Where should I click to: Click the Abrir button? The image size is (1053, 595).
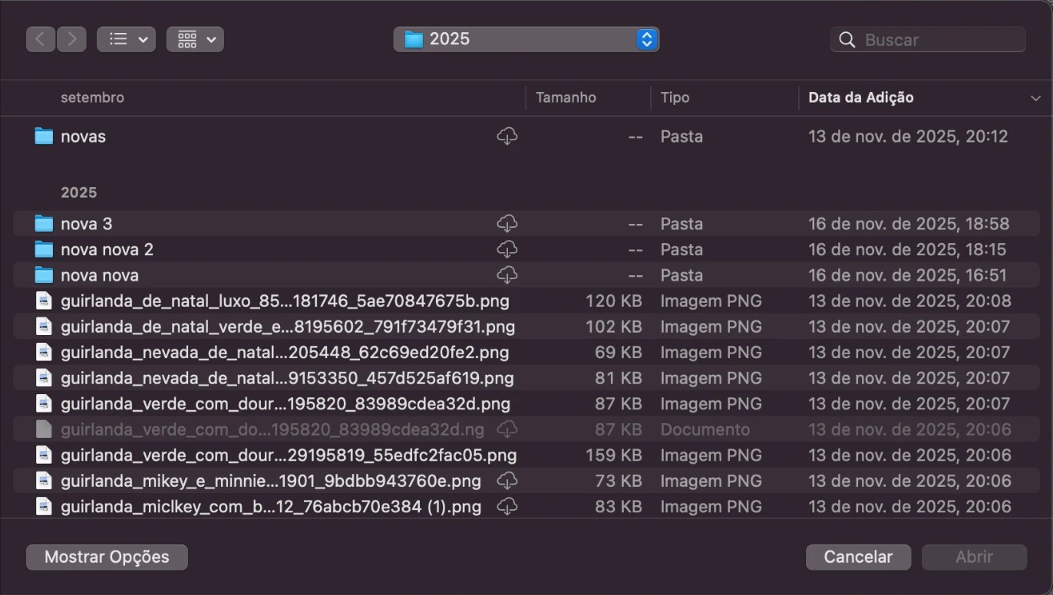(974, 557)
